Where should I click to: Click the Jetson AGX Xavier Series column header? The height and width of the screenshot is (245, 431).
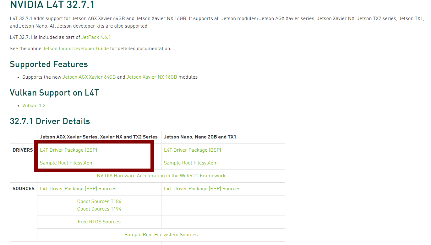click(99, 137)
